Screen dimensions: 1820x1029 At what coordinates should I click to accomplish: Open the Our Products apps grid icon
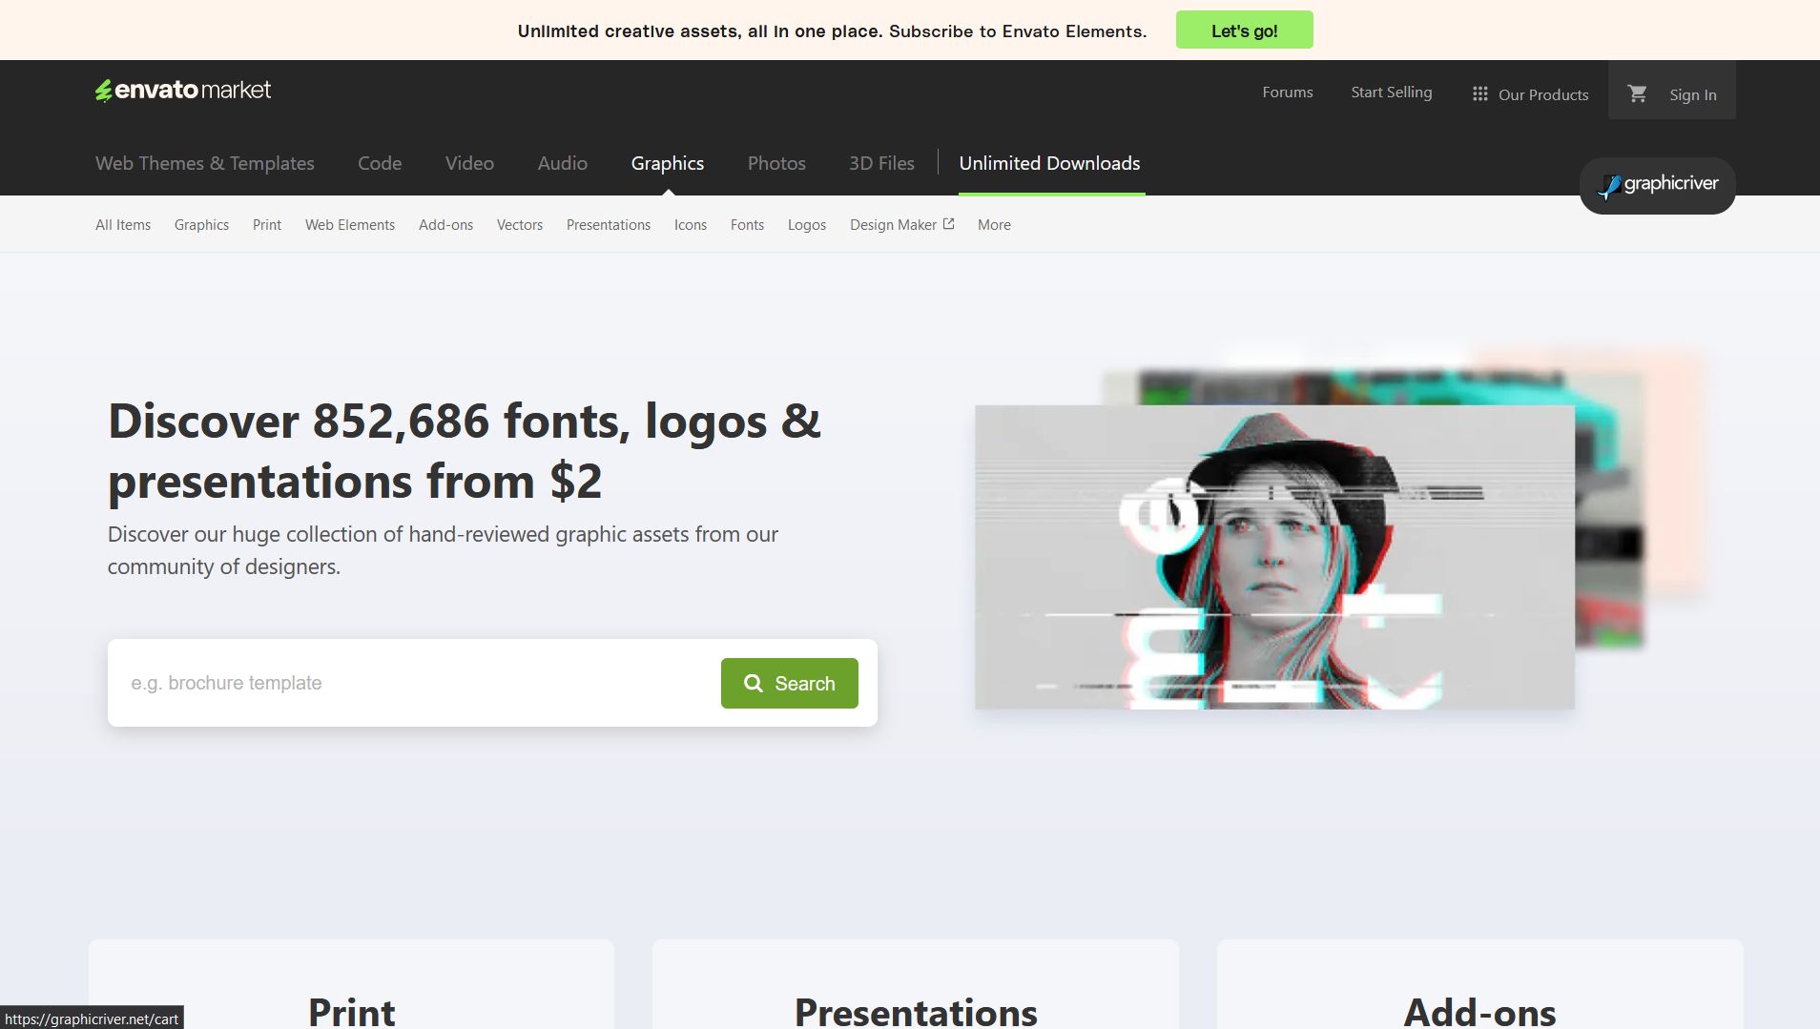tap(1479, 93)
